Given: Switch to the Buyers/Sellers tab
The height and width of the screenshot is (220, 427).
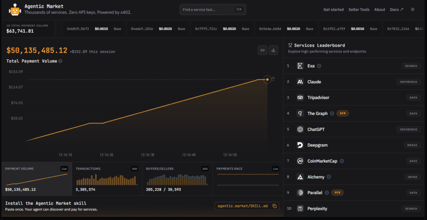Looking at the screenshot, I should point(178,179).
